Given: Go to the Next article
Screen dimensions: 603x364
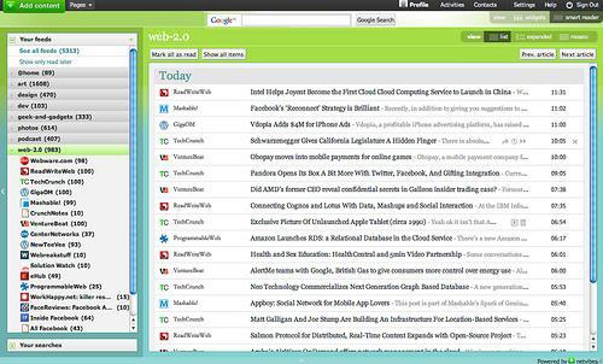Looking at the screenshot, I should coord(577,54).
